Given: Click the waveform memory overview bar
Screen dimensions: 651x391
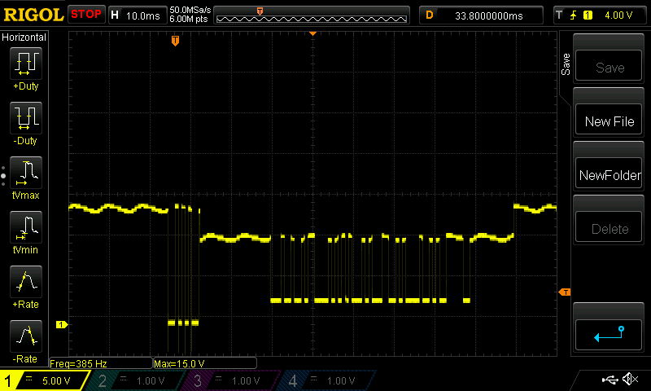Looking at the screenshot, I should [x=312, y=15].
